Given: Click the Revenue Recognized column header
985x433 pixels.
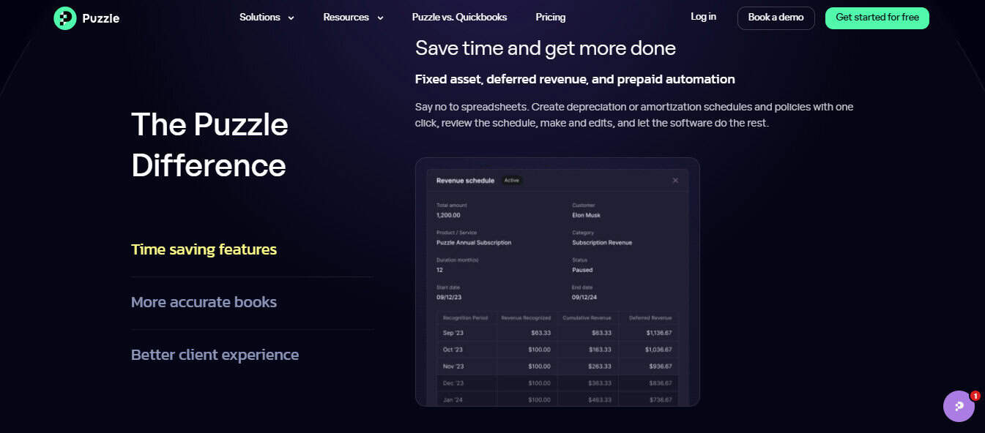Looking at the screenshot, I should (526, 318).
